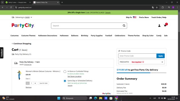The image size is (180, 101).
Task: Open notifications bell in taskbar
Action: pyautogui.click(x=177, y=98)
